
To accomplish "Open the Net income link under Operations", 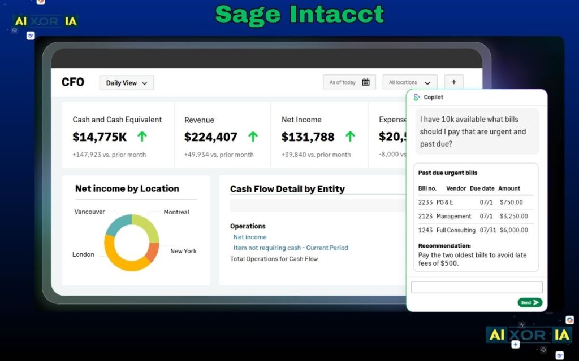I will coord(249,237).
